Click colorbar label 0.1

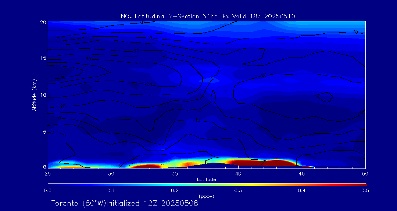point(111,190)
